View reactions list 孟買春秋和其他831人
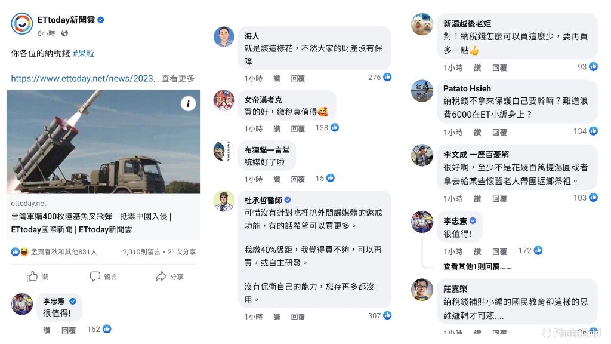The width and height of the screenshot is (611, 344). point(64,252)
